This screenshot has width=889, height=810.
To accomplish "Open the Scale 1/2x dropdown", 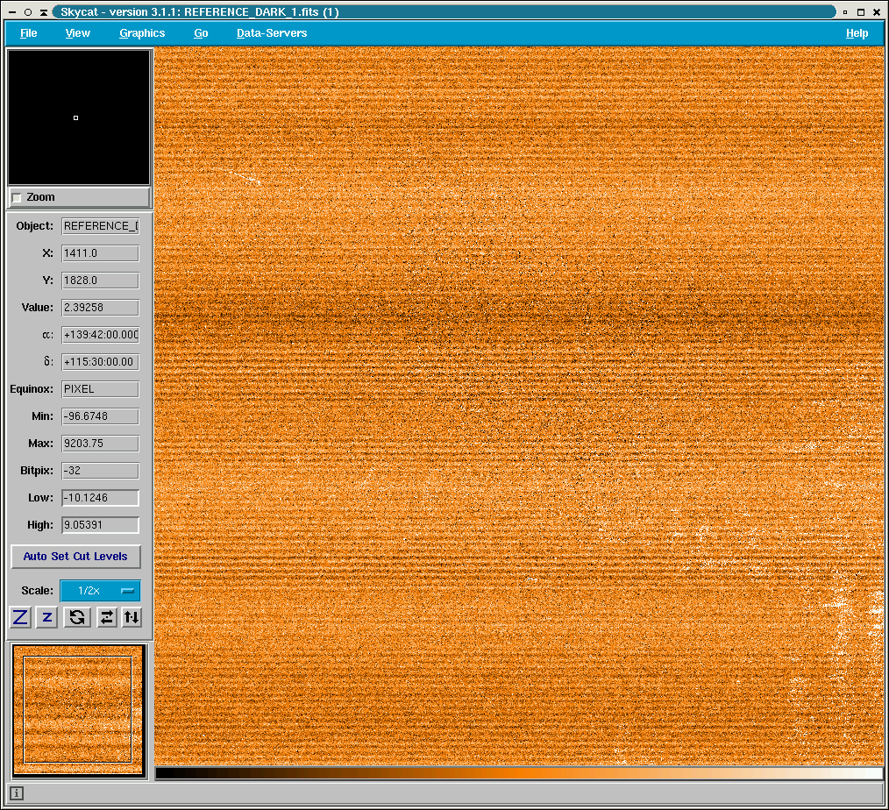I will click(x=100, y=591).
